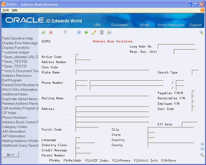Open A/P Information sidebar item
Screen dimensions: 206x165
[14, 136]
